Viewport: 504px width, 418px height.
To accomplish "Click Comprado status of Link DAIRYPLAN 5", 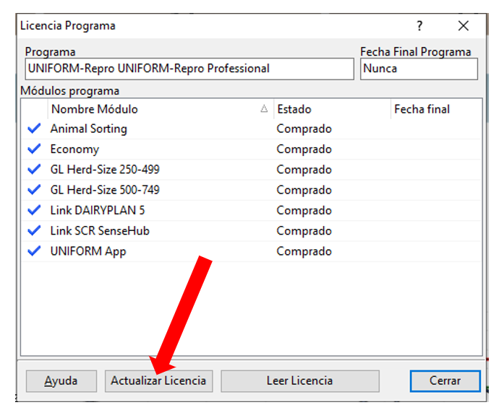I will (x=304, y=211).
